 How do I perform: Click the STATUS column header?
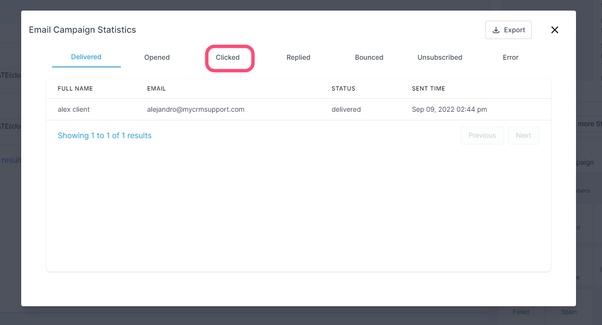tap(343, 89)
